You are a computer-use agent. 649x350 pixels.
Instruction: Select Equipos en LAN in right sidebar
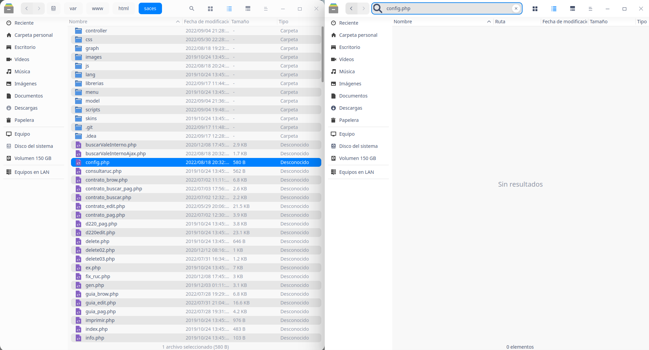(358, 172)
